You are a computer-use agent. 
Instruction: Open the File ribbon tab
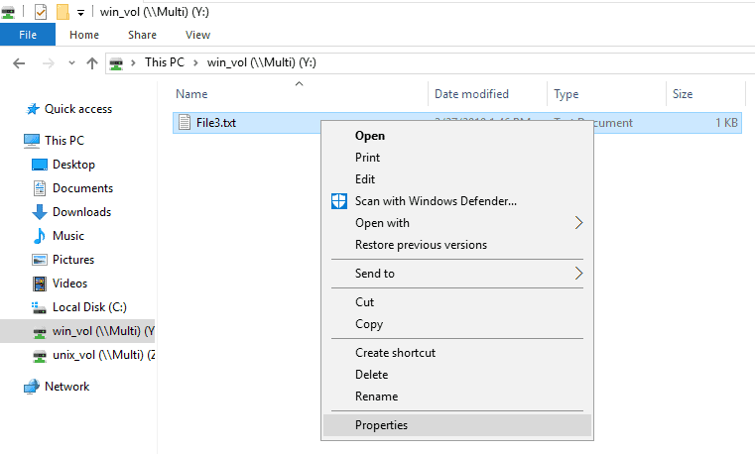tap(28, 35)
